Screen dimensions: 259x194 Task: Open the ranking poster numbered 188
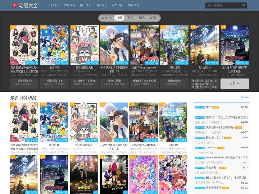pyautogui.click(x=24, y=45)
